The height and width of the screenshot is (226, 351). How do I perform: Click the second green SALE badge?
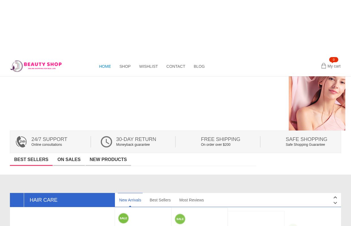180,219
